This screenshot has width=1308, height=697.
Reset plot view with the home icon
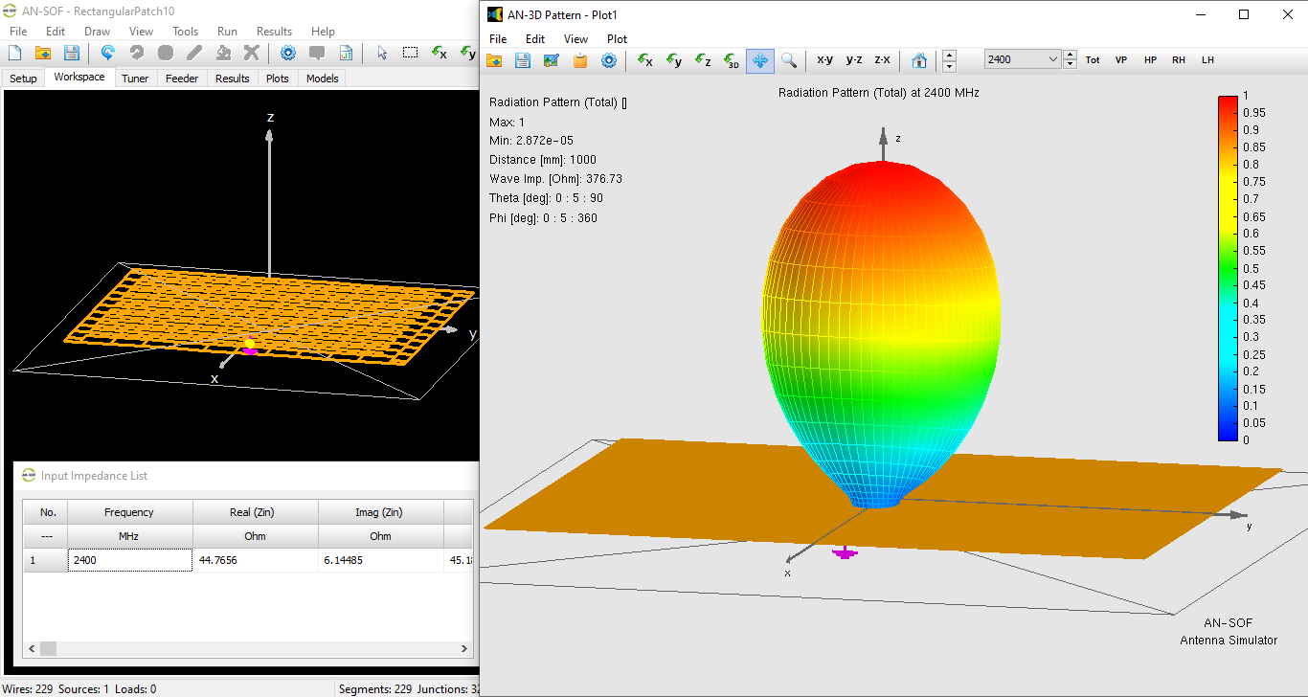[x=919, y=60]
